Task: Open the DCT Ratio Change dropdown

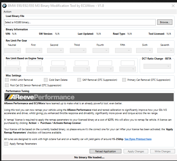Action: tap(159, 66)
